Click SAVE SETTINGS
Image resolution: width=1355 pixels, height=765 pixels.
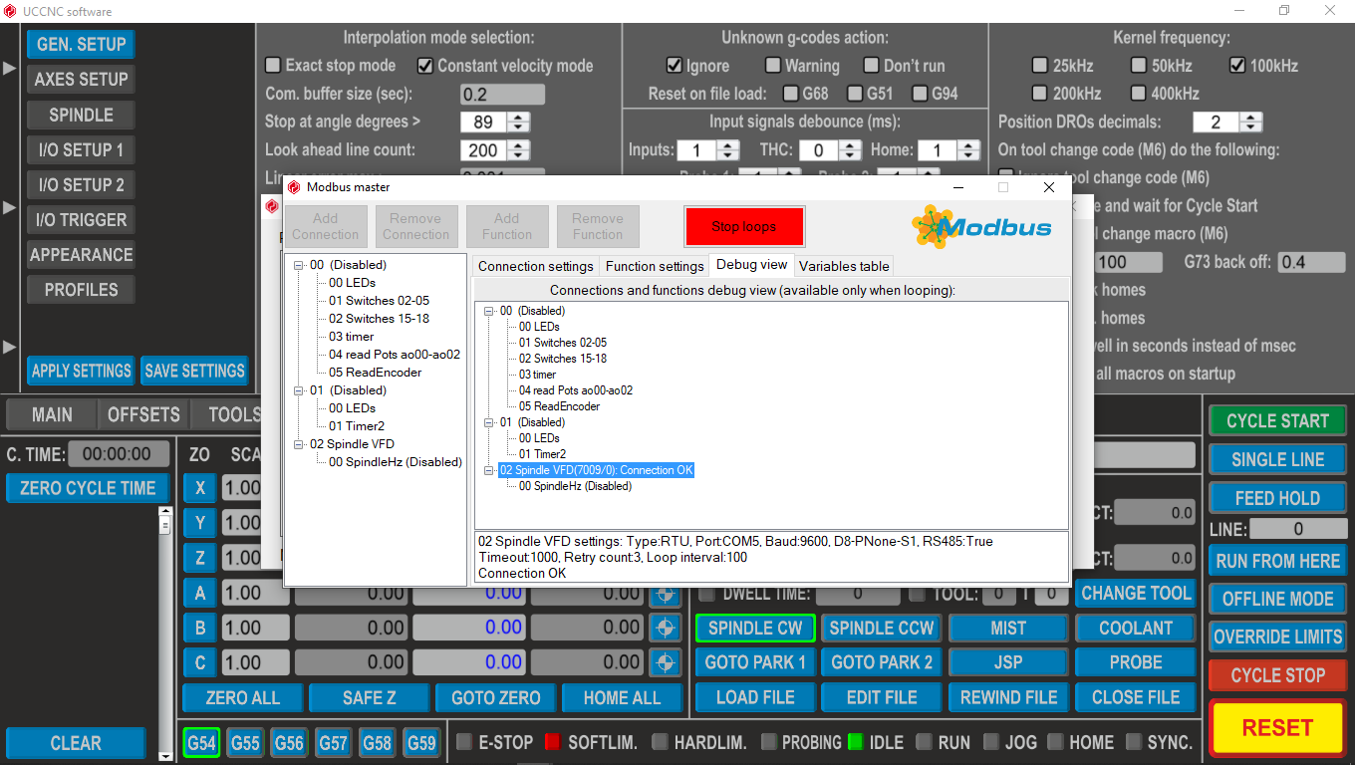(x=194, y=371)
